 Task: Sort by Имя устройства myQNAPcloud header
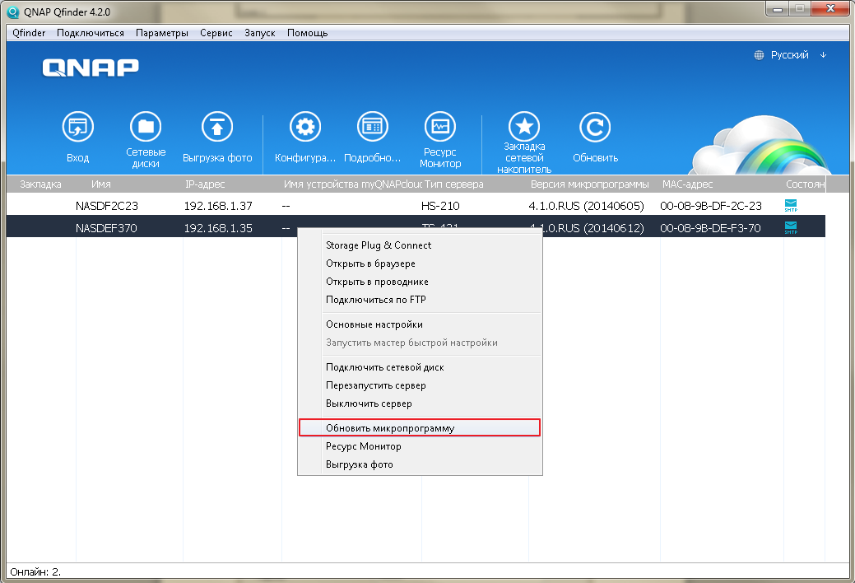353,184
